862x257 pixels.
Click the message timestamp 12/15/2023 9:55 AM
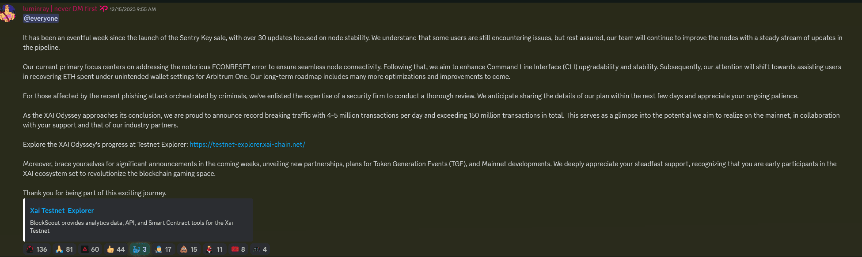tap(133, 9)
